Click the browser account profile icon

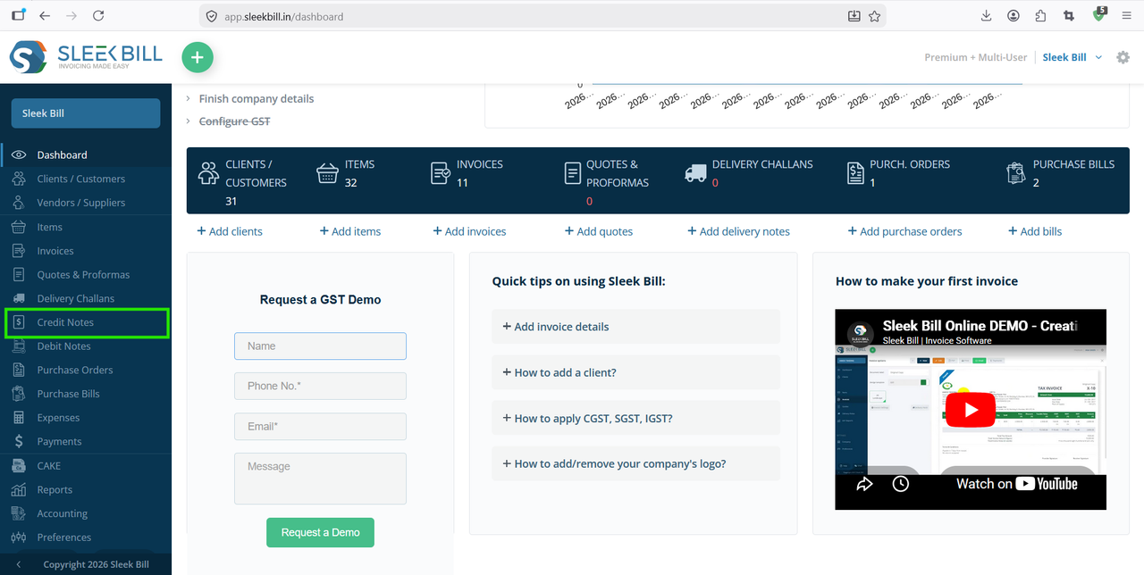coord(1013,16)
